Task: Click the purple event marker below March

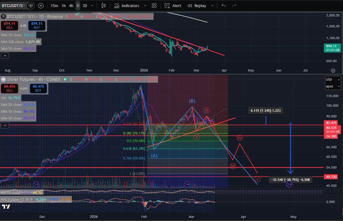Action: point(187,184)
